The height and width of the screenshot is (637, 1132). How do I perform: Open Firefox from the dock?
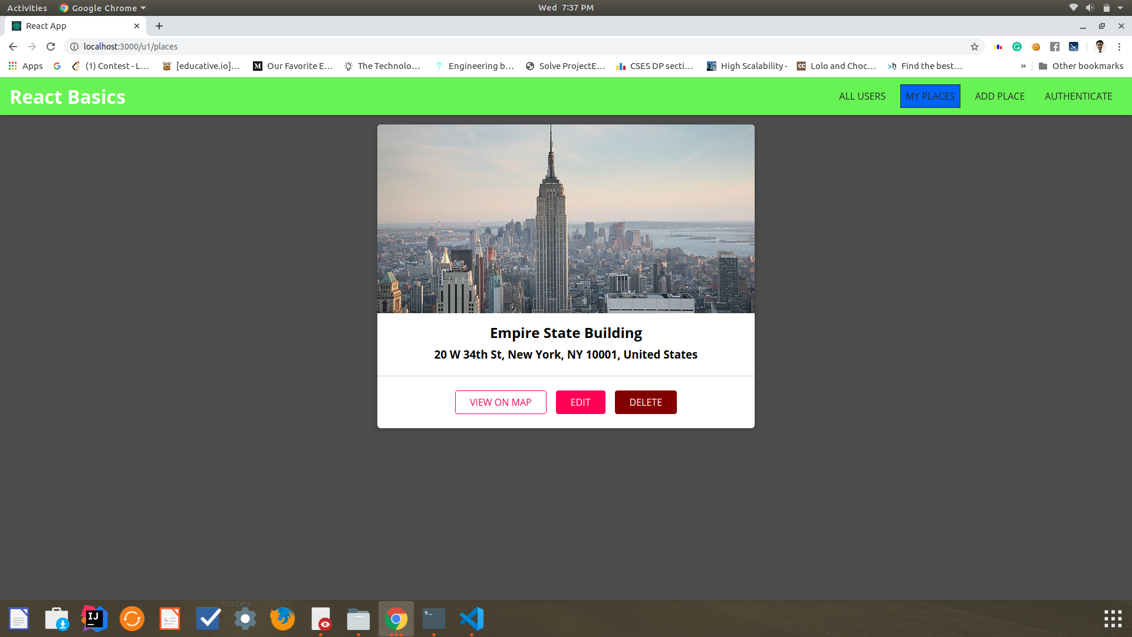coord(282,619)
